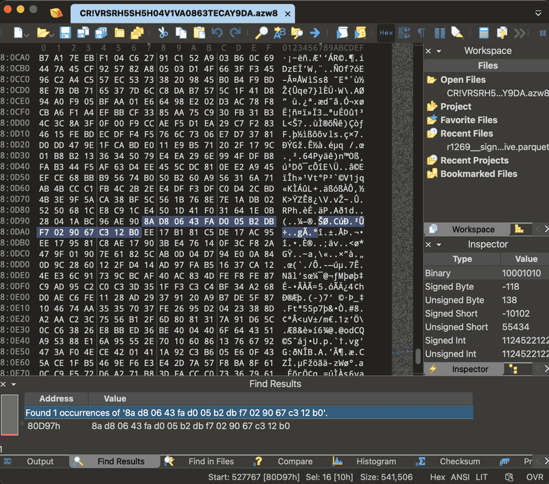Image resolution: width=549 pixels, height=484 pixels.
Task: Click the Address column header in Find Results
Action: [x=56, y=399]
